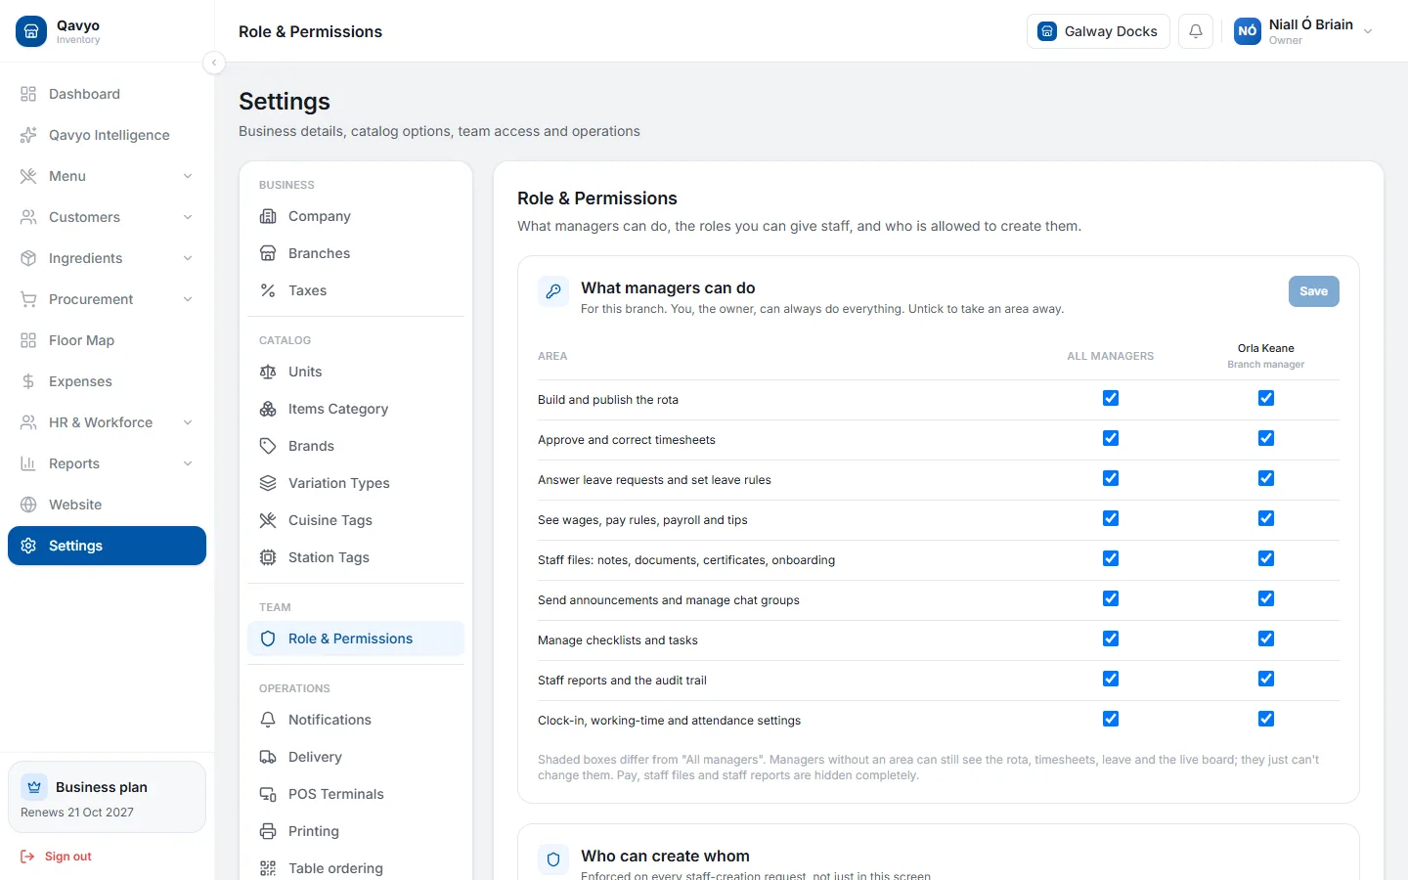Toggle Orla Keane for Send announcements row
The width and height of the screenshot is (1408, 880).
pos(1266,598)
